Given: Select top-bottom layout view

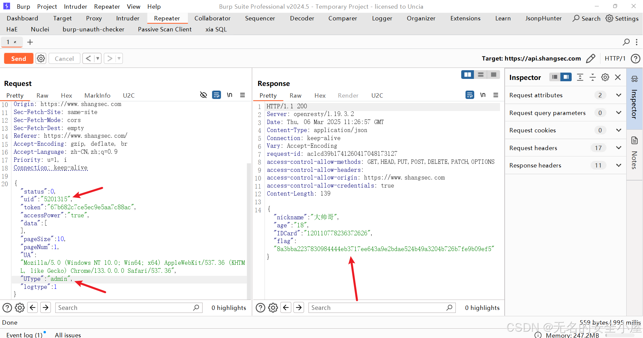Looking at the screenshot, I should 481,75.
